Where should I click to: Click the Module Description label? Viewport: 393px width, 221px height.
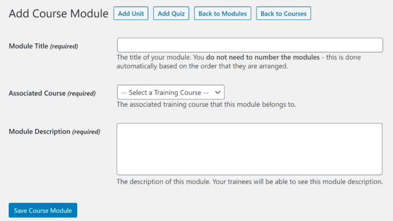click(39, 131)
